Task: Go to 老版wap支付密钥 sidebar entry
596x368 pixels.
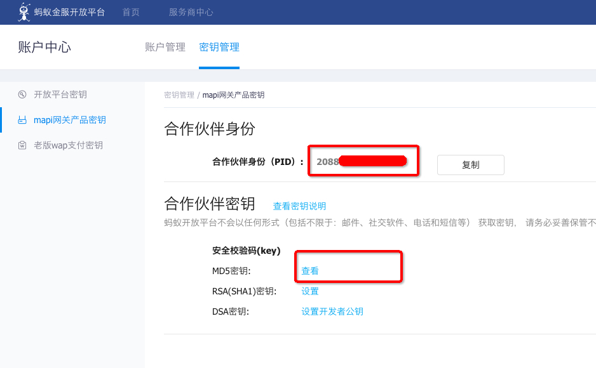Action: coord(69,145)
